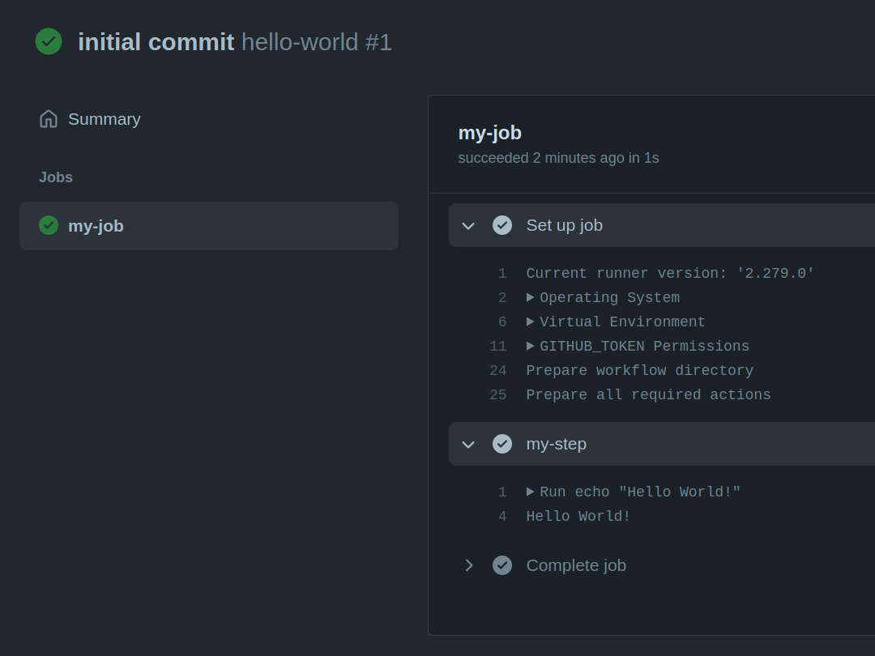Click green check icon next to my-job

tap(49, 225)
